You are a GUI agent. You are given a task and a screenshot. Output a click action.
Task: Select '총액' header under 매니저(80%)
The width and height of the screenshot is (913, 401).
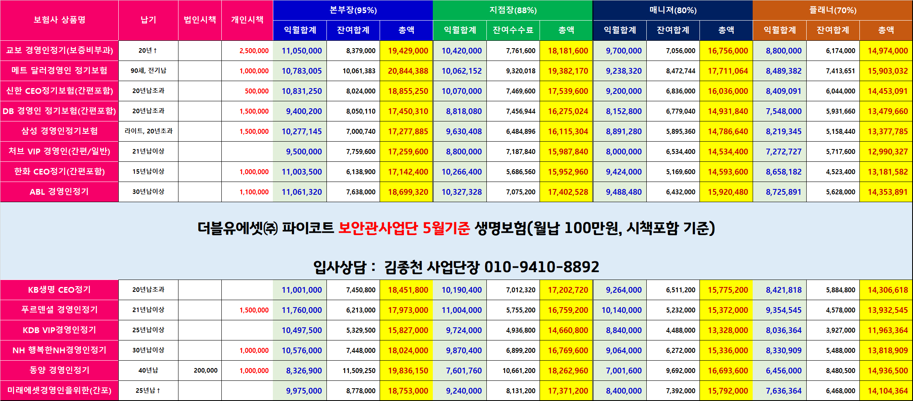726,30
